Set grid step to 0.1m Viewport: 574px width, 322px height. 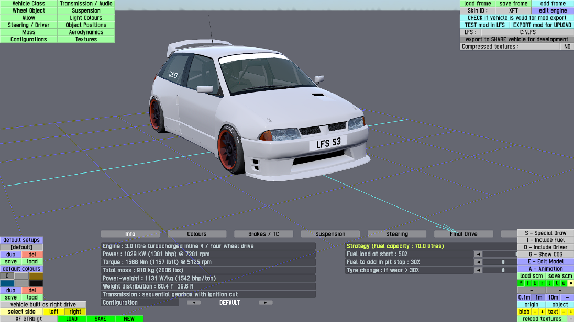[x=524, y=297]
